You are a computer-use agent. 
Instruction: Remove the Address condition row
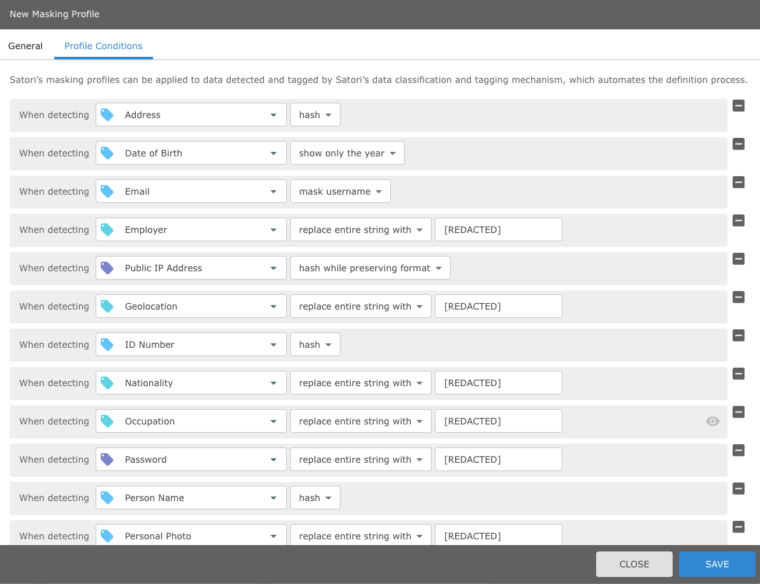click(x=738, y=106)
